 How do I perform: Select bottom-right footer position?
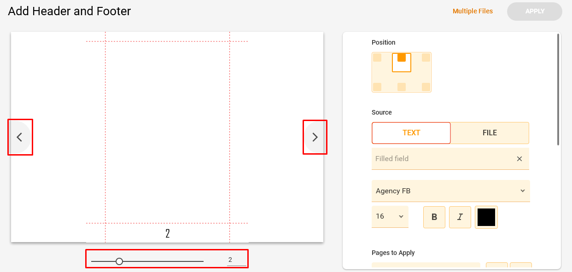pyautogui.click(x=426, y=87)
